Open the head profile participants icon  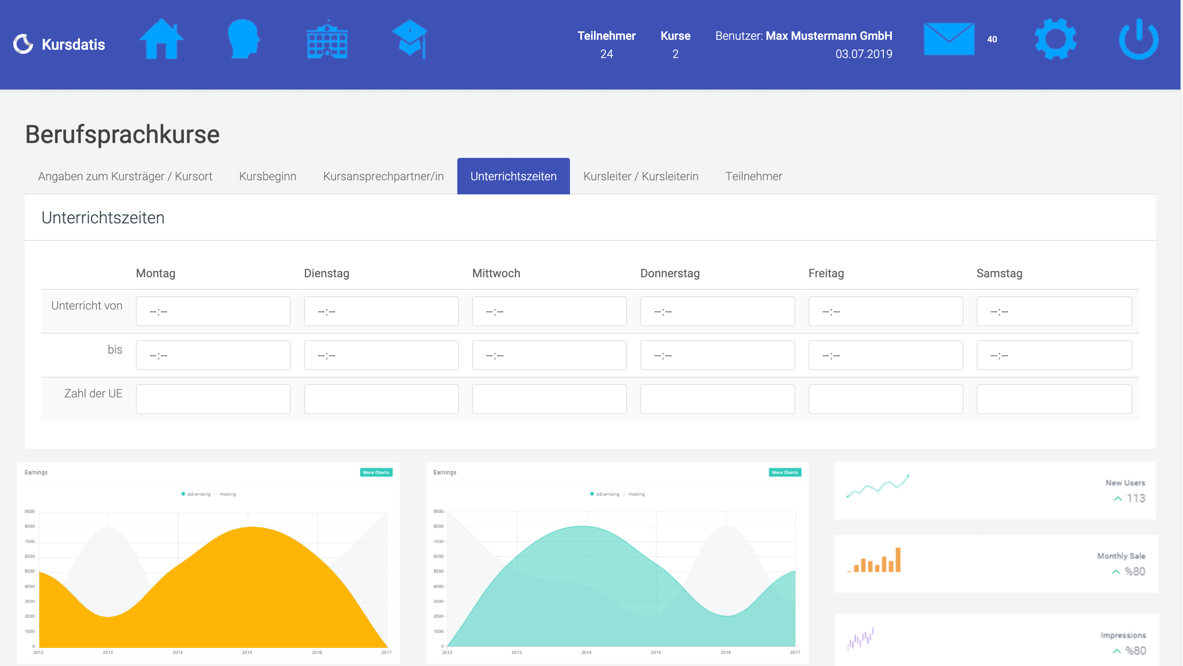click(244, 39)
